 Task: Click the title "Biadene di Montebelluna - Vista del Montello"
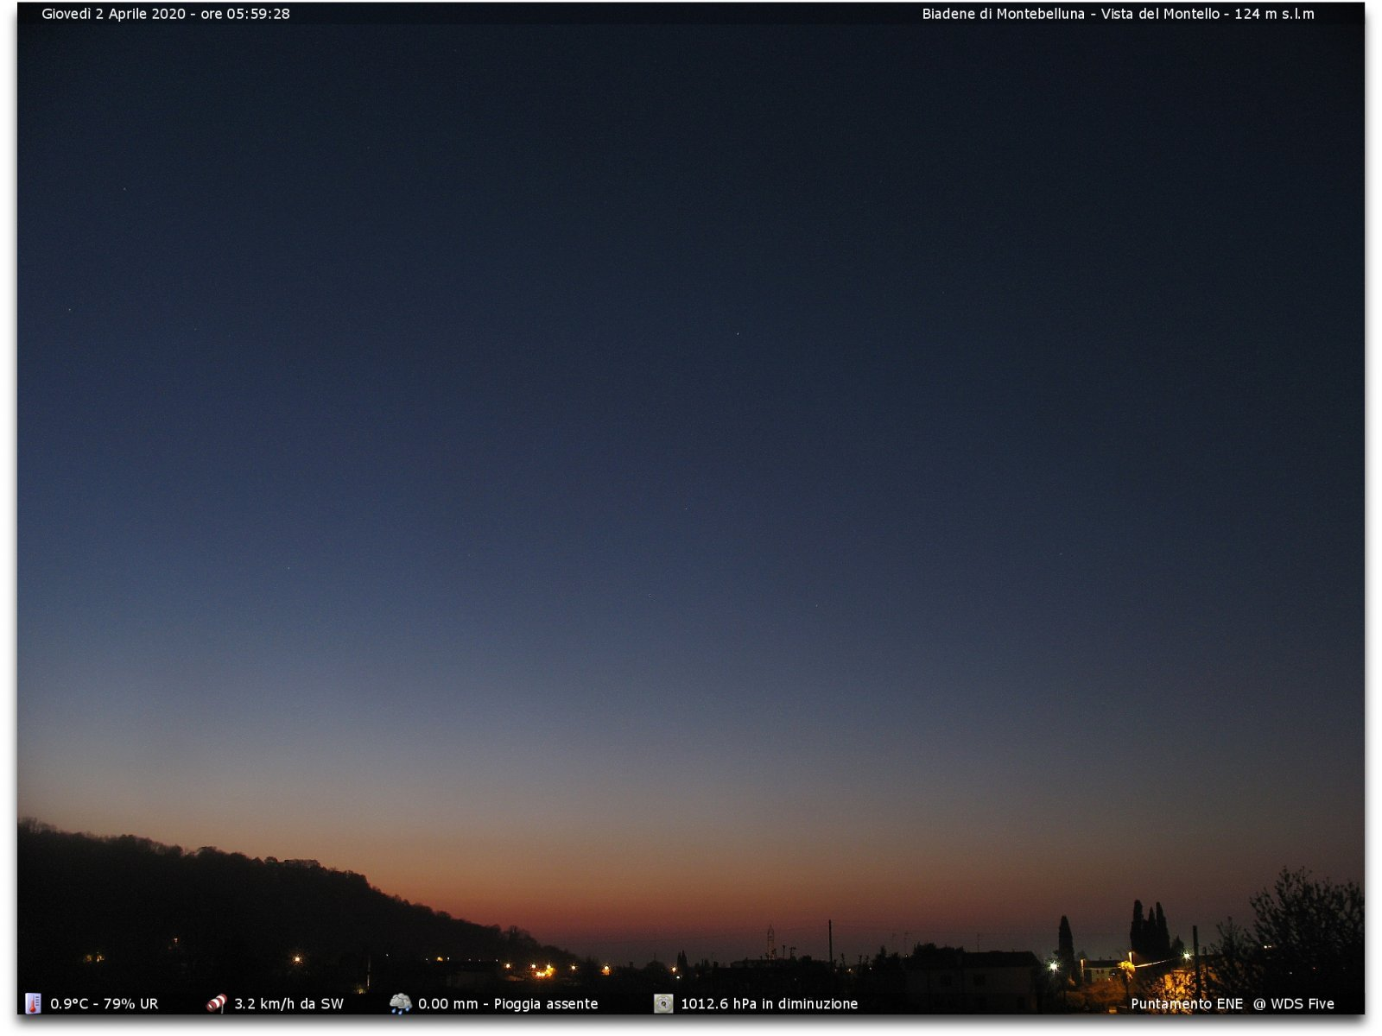[1070, 14]
